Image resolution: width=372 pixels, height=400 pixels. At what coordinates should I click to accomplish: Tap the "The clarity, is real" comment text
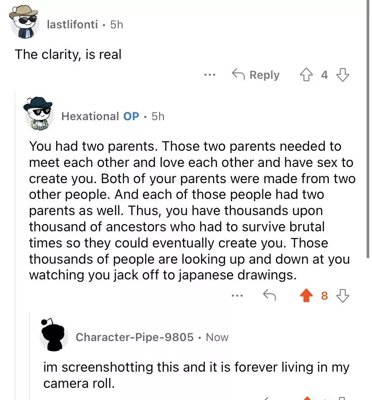tap(68, 54)
